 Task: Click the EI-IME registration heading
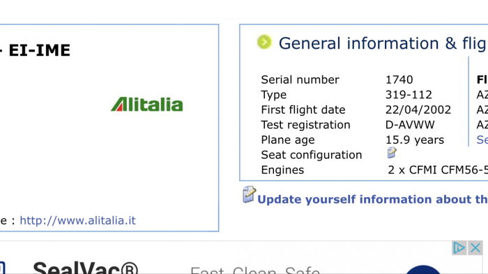pos(40,50)
